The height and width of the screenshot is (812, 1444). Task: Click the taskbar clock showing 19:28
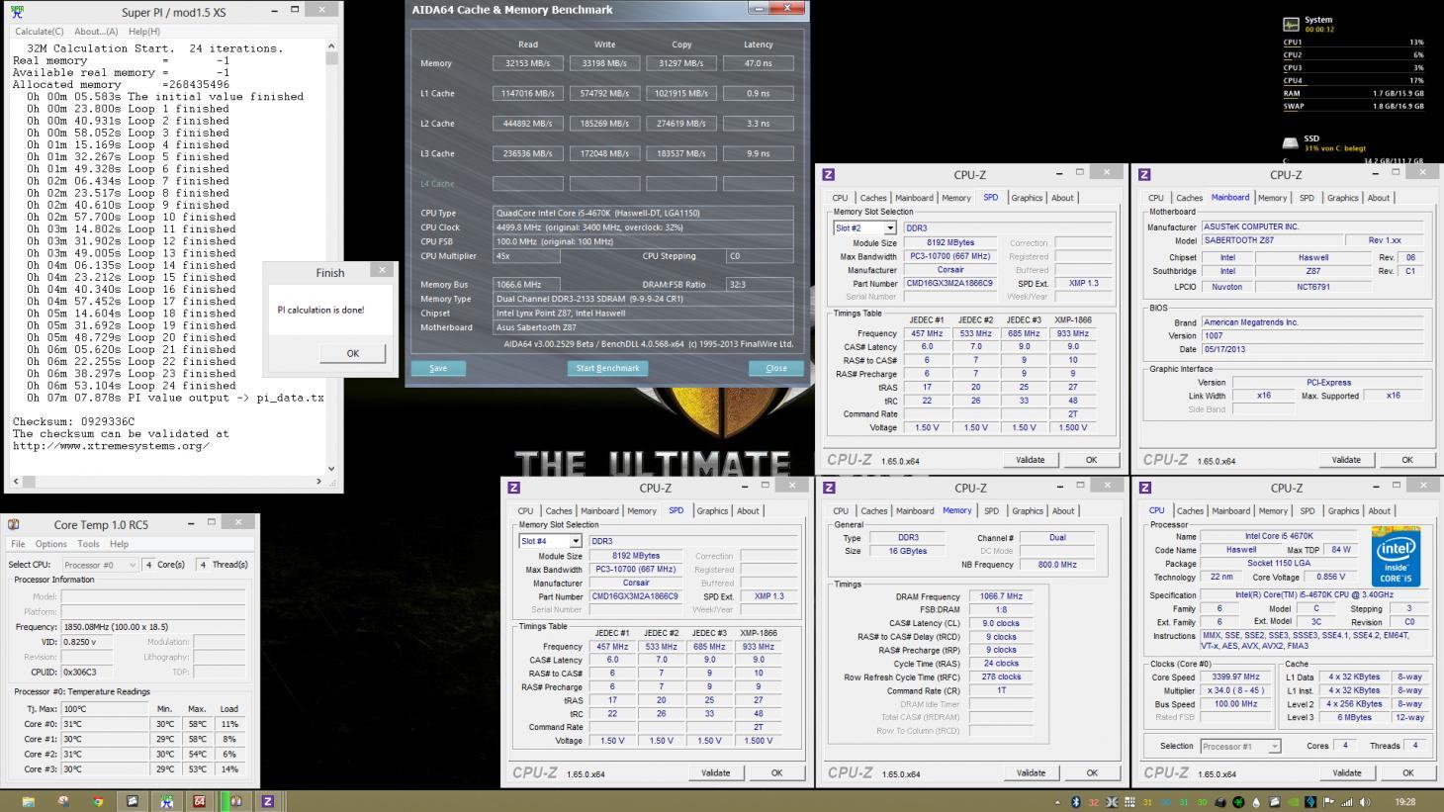point(1404,802)
